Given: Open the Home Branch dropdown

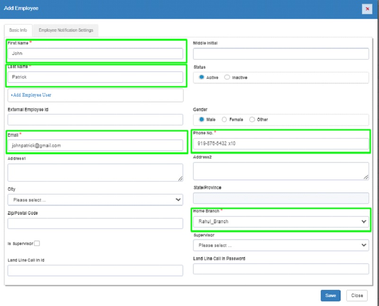Looking at the screenshot, I should tap(281, 221).
